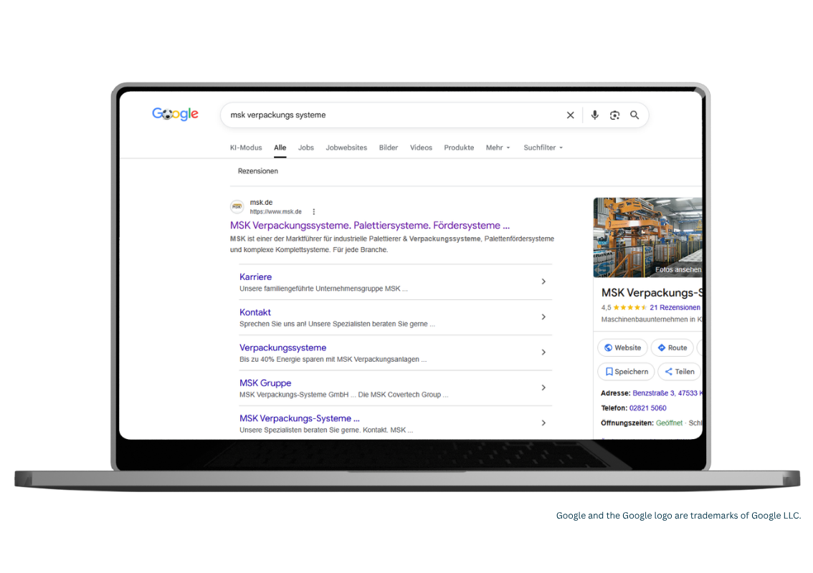
Task: Expand chevron in MSK Gruppe row
Action: click(543, 387)
